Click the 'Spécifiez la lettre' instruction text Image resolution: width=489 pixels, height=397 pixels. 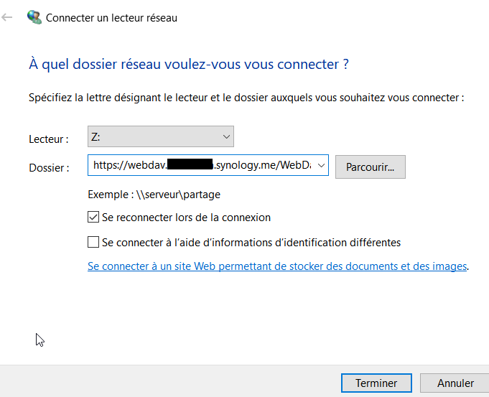(246, 97)
